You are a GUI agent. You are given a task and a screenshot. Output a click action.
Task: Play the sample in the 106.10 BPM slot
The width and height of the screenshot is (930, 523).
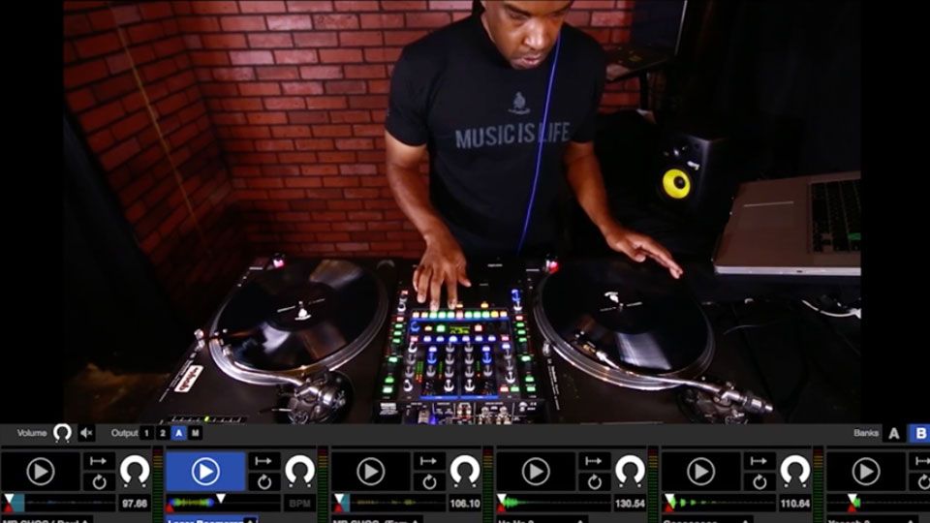(x=371, y=472)
